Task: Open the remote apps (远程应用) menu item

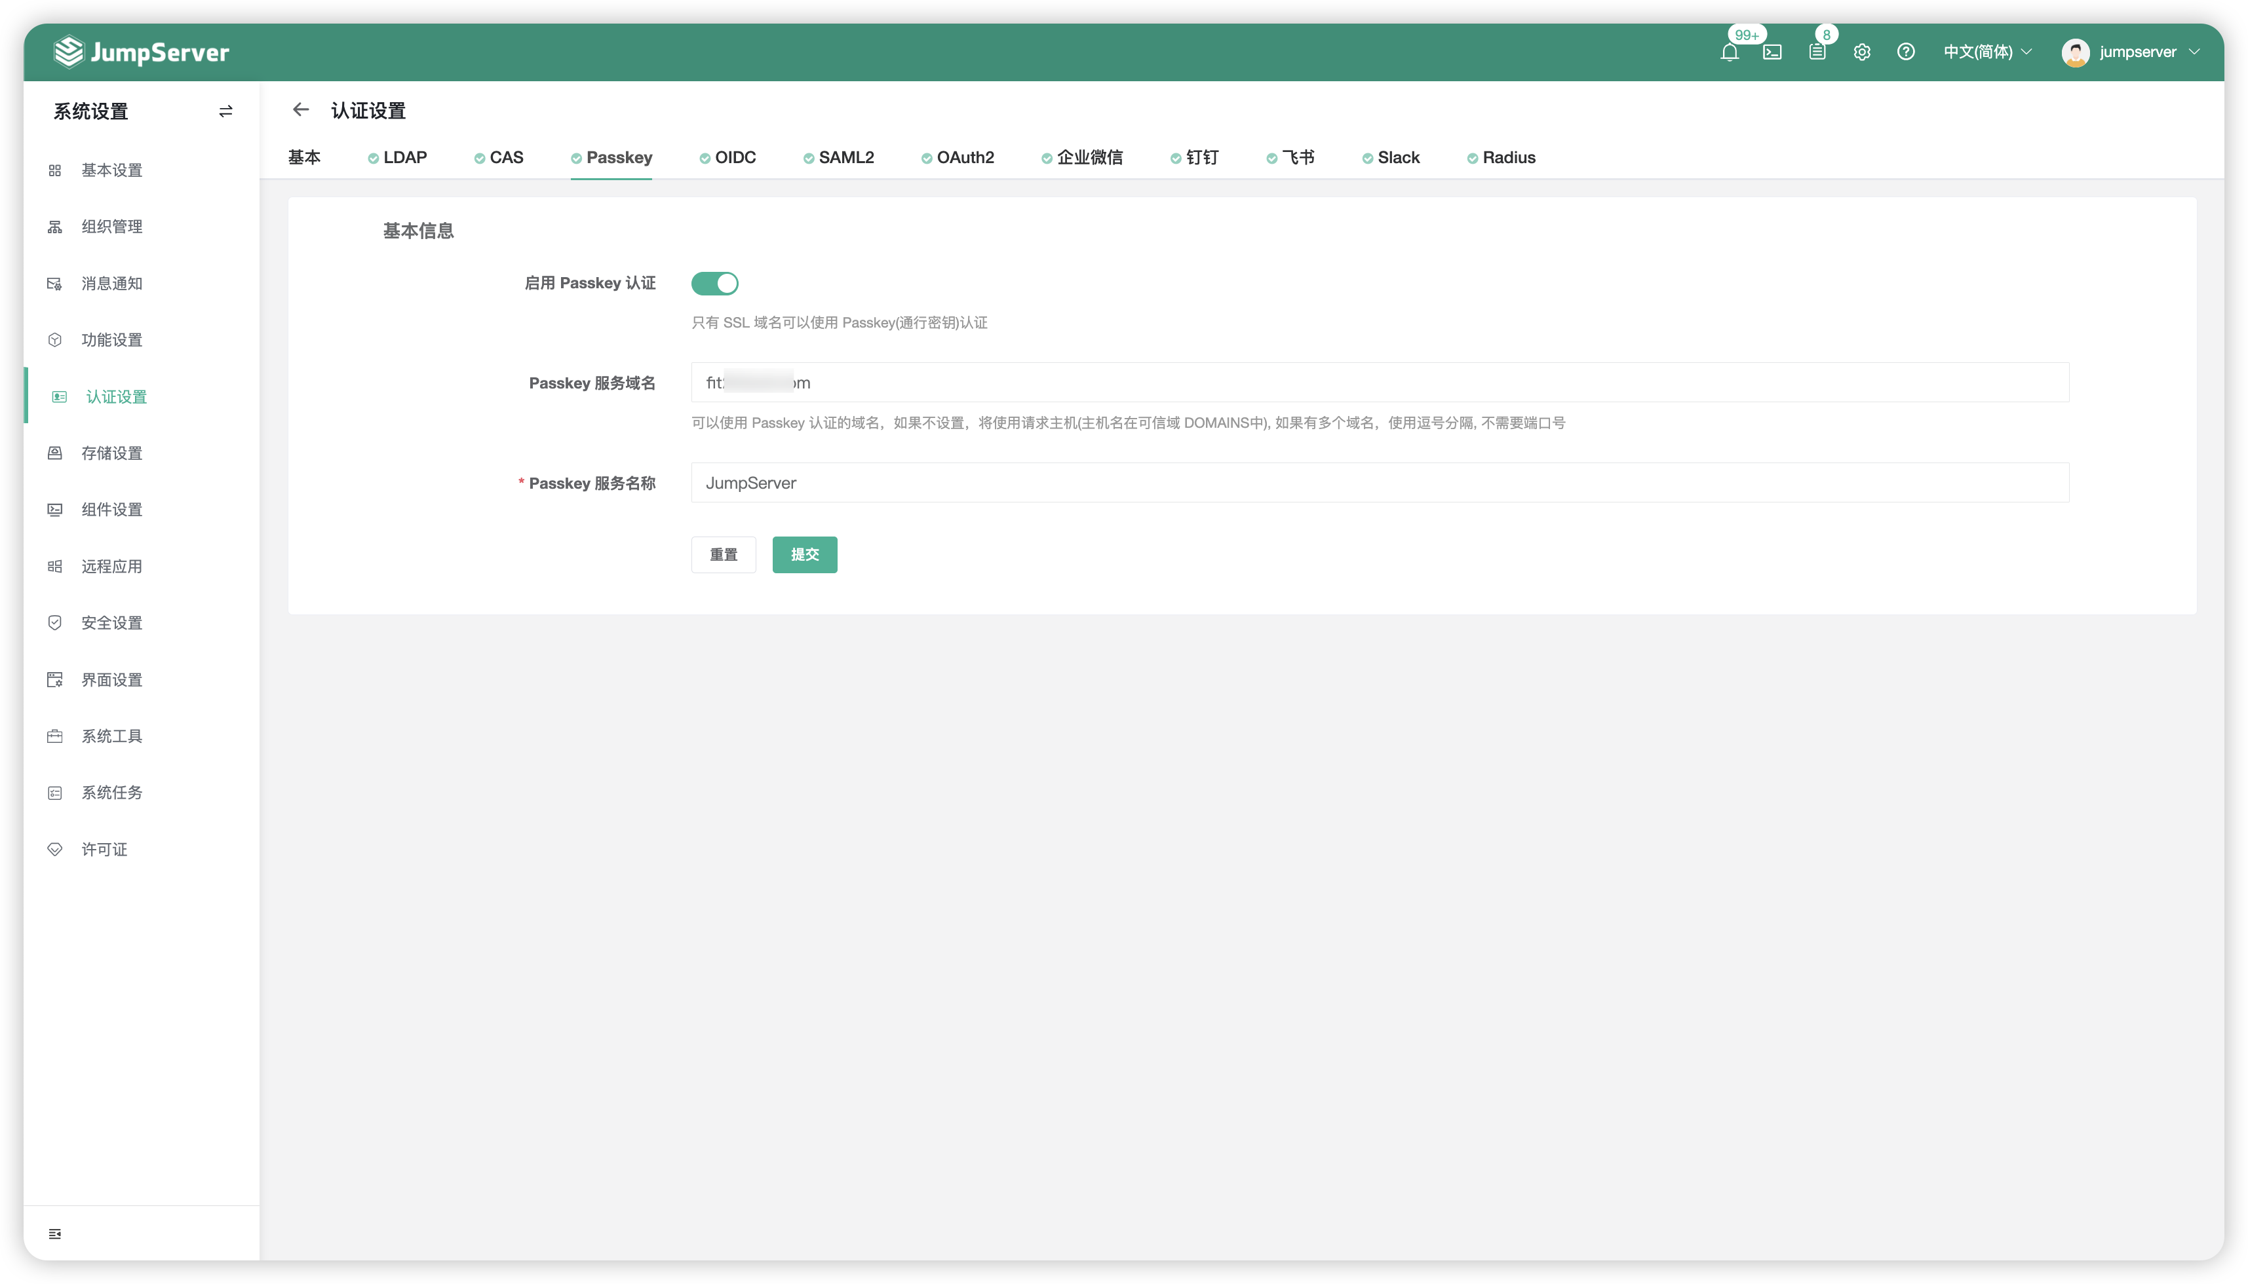Action: point(141,566)
